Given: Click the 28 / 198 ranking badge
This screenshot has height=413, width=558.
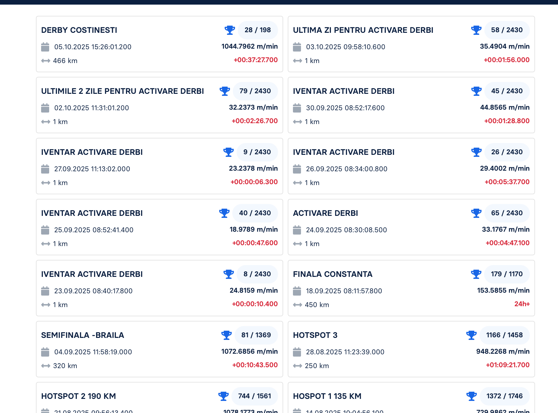Looking at the screenshot, I should click(258, 30).
